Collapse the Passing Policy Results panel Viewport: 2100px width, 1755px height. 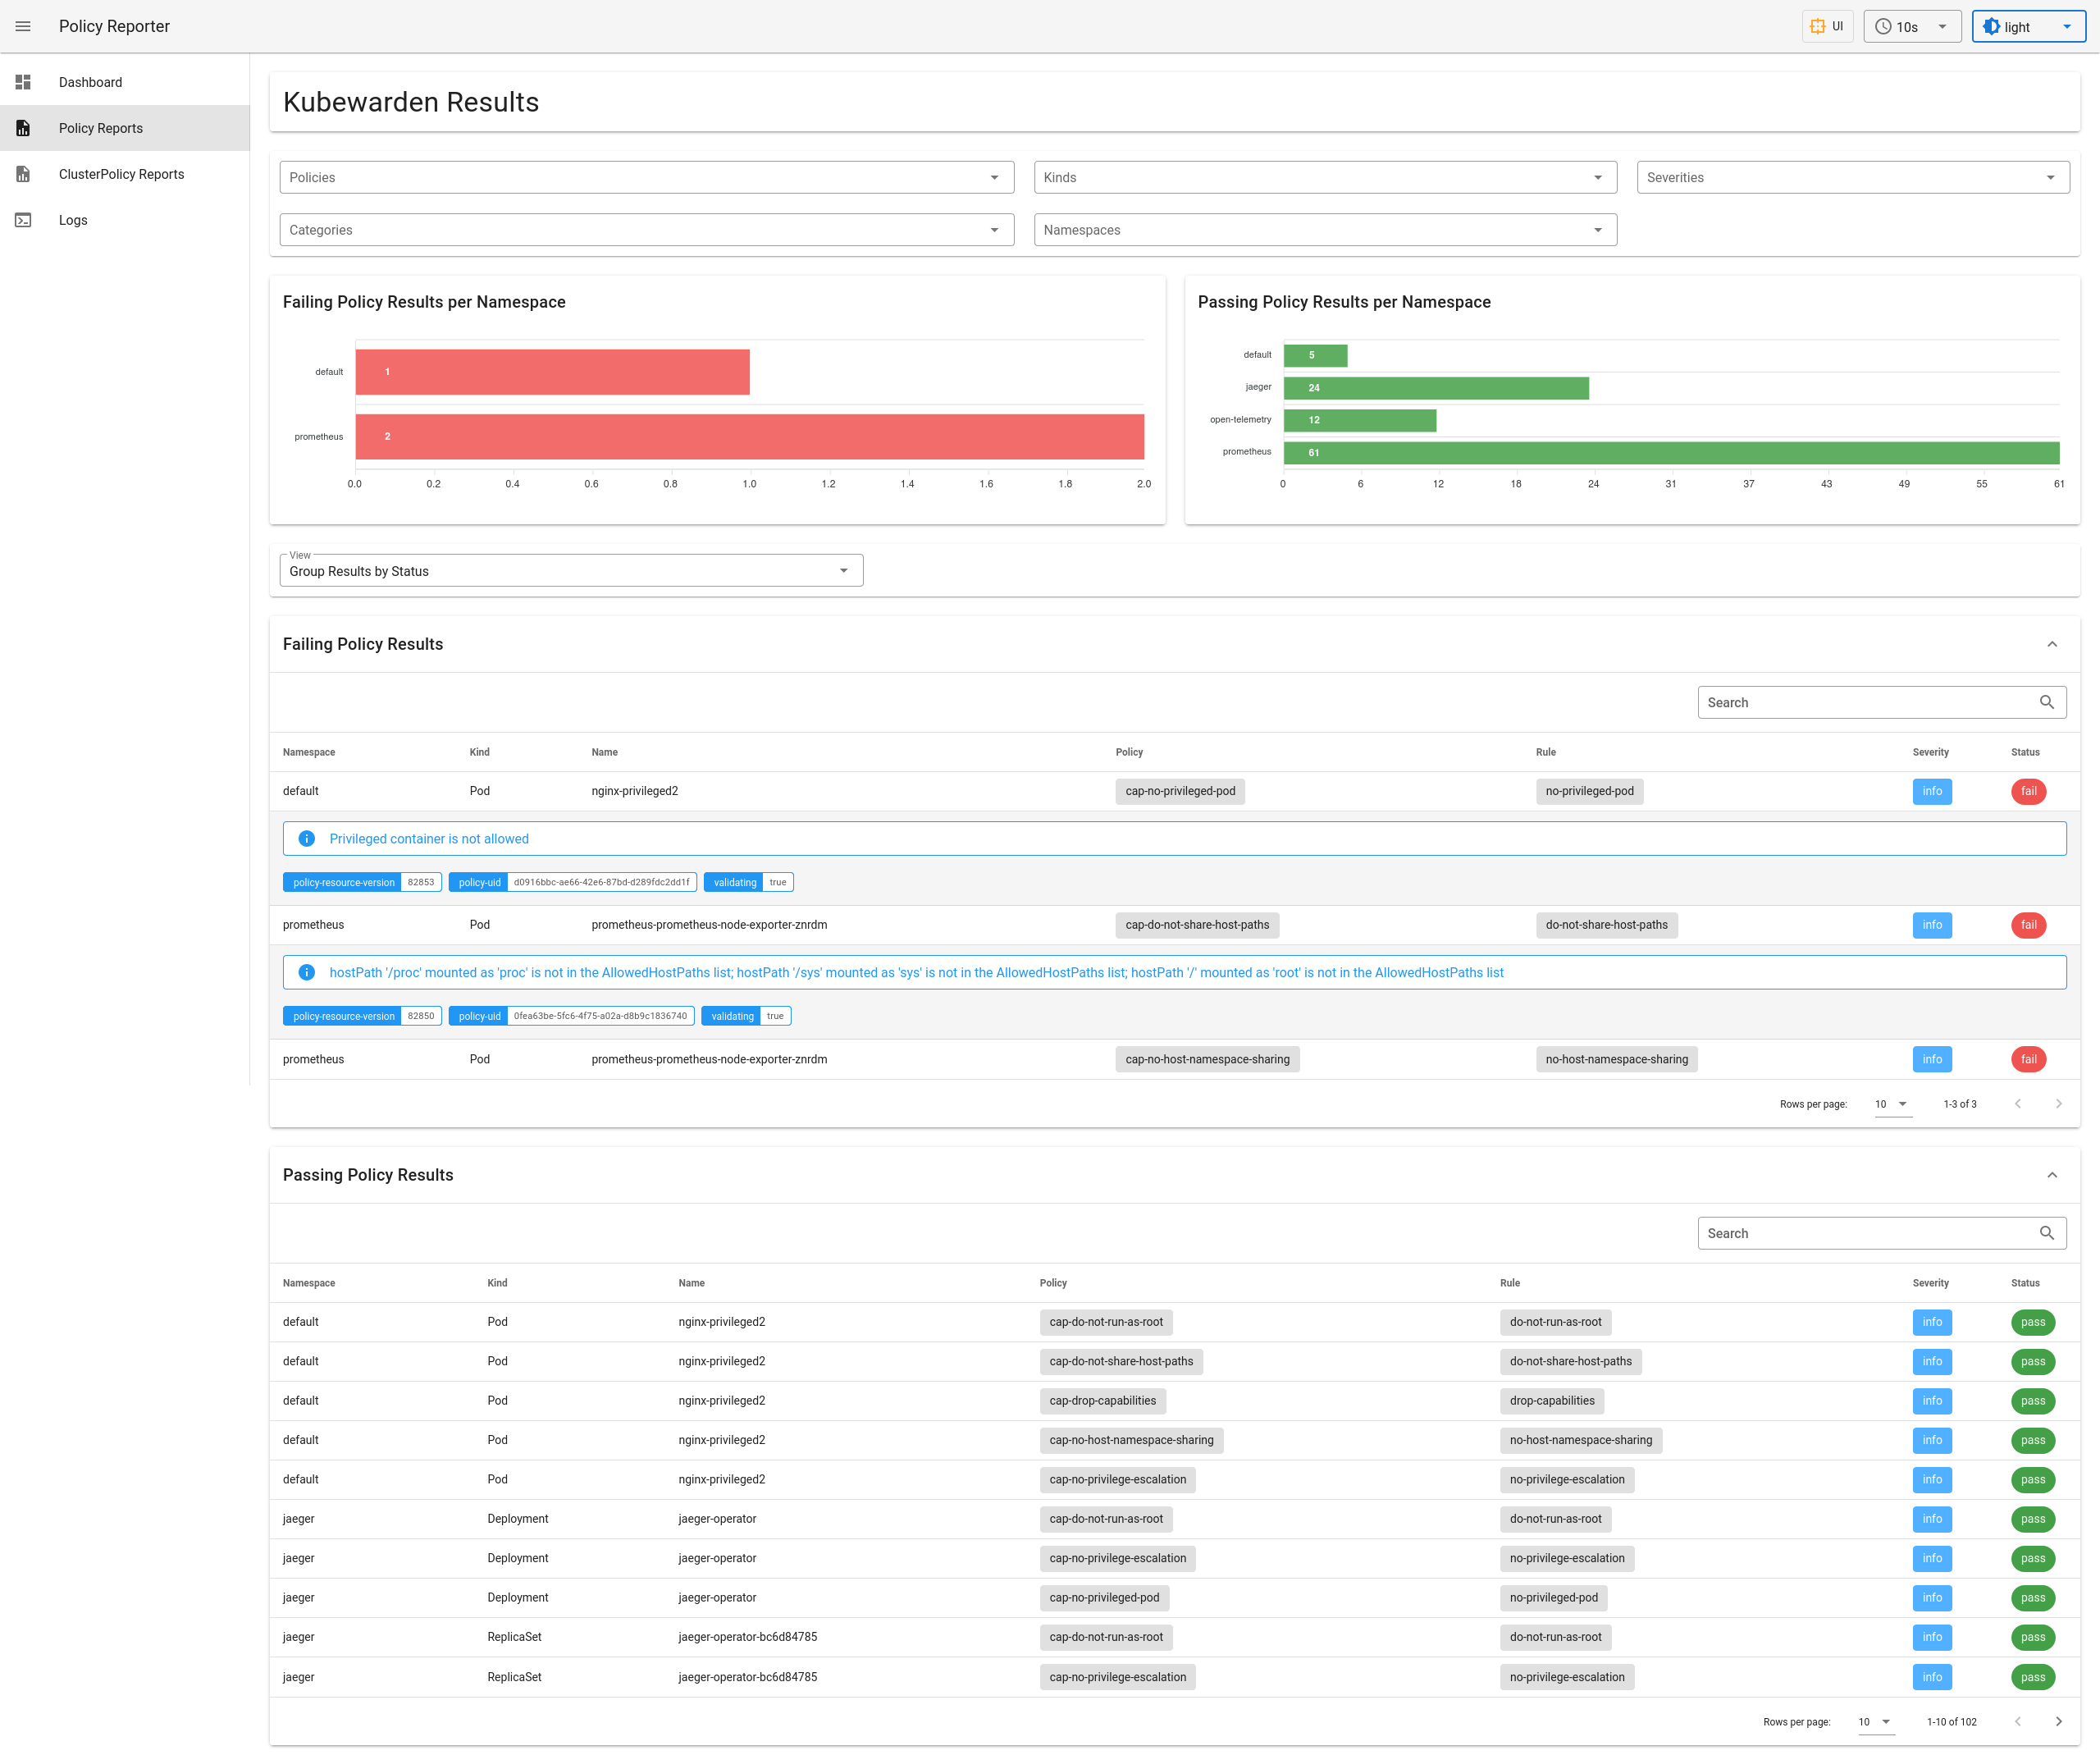[2052, 1175]
